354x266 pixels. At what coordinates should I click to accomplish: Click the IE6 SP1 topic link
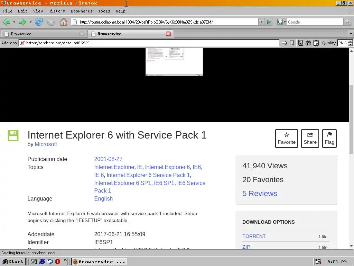click(x=164, y=183)
